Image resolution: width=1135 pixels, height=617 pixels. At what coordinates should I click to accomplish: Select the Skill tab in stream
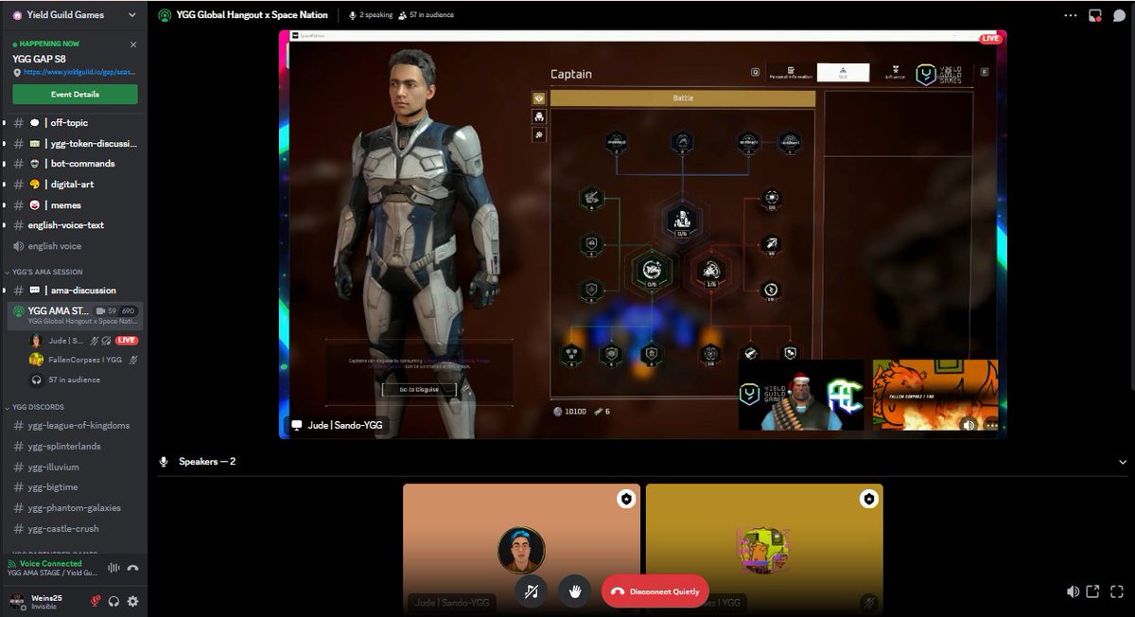843,72
